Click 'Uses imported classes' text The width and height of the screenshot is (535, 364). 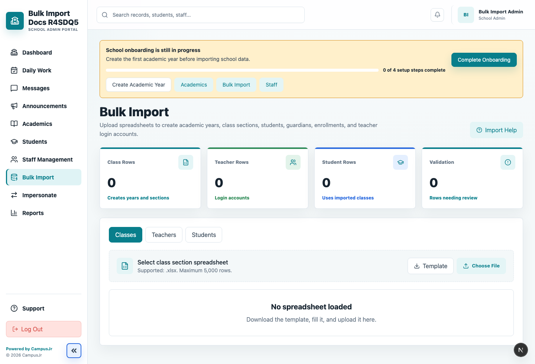348,198
